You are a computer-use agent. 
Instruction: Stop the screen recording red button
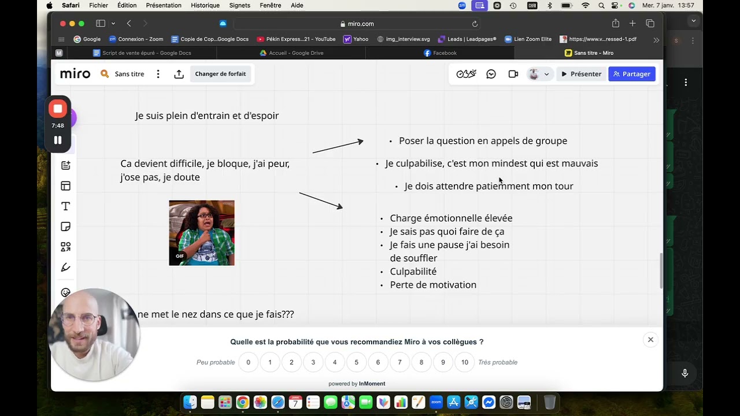click(x=58, y=109)
